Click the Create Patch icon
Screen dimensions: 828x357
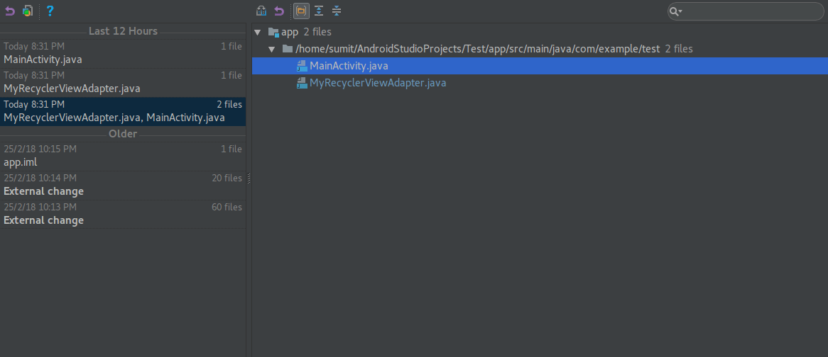pyautogui.click(x=28, y=11)
